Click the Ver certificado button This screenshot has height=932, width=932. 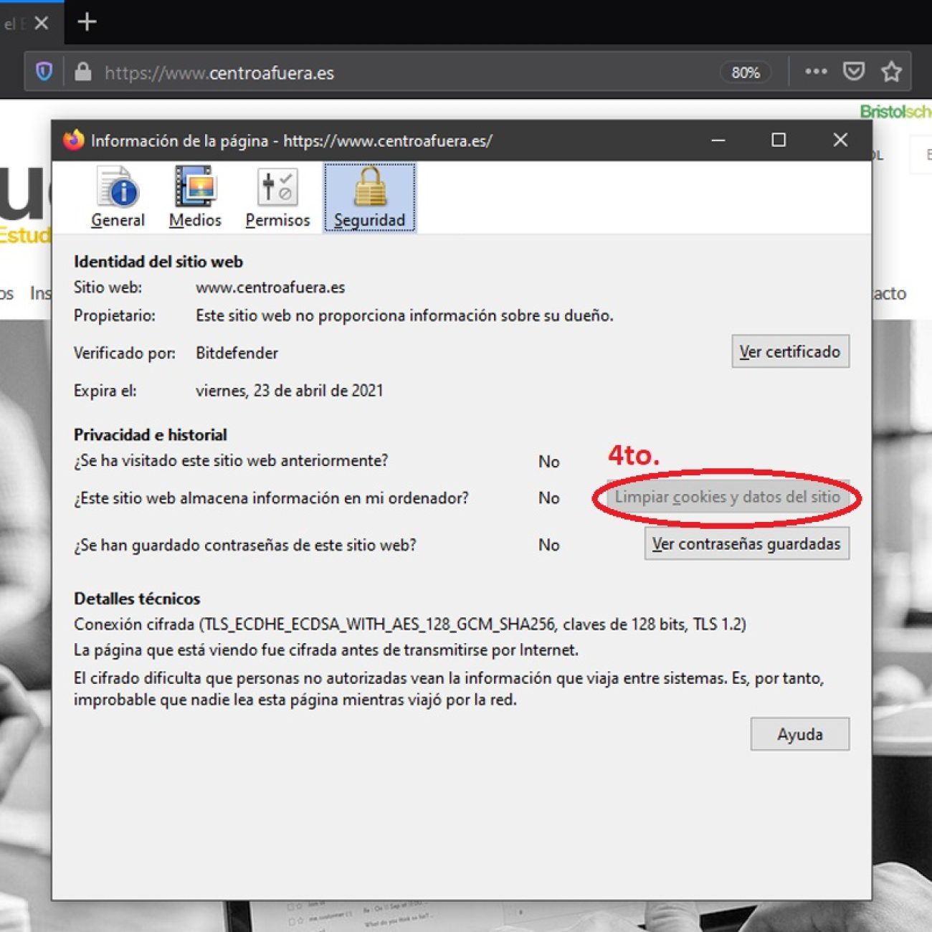790,351
